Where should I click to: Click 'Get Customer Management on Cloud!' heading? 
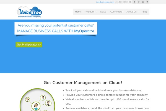pyautogui.click(x=83, y=83)
